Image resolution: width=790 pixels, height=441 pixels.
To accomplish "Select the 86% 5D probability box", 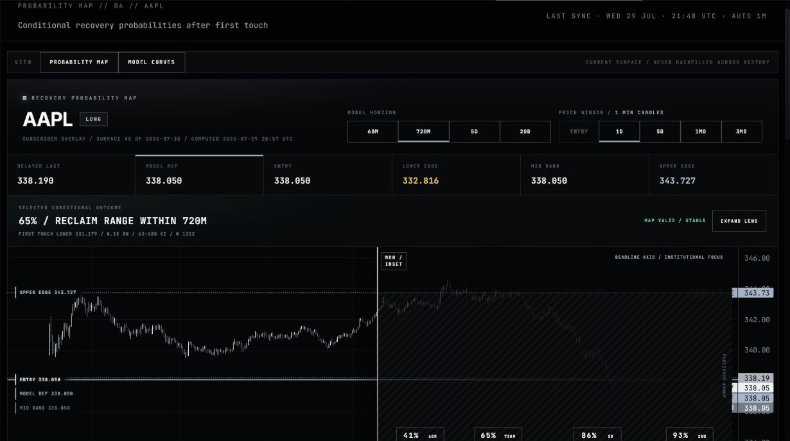I will 597,435.
